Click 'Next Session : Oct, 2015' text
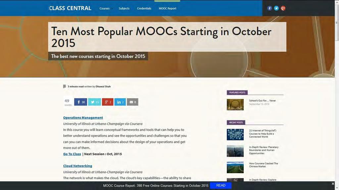Viewport: 339px width, 190px height. (103, 154)
